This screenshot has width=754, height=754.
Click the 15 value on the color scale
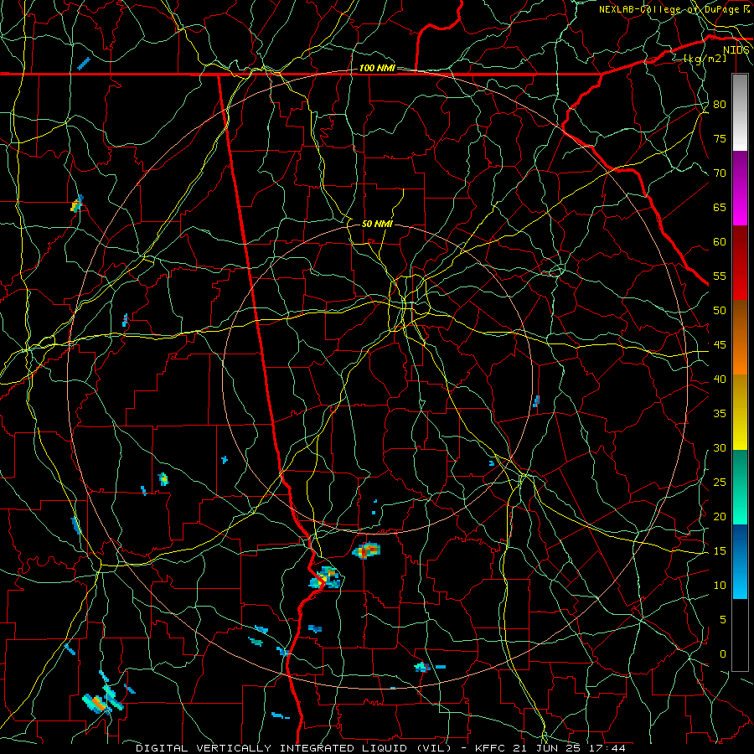[720, 551]
